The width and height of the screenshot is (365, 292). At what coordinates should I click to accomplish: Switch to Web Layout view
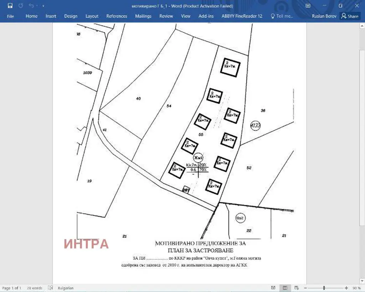click(297, 288)
